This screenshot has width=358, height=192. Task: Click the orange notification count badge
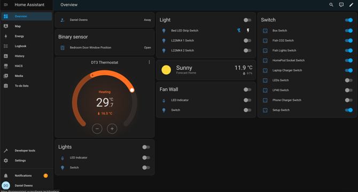pyautogui.click(x=45, y=175)
